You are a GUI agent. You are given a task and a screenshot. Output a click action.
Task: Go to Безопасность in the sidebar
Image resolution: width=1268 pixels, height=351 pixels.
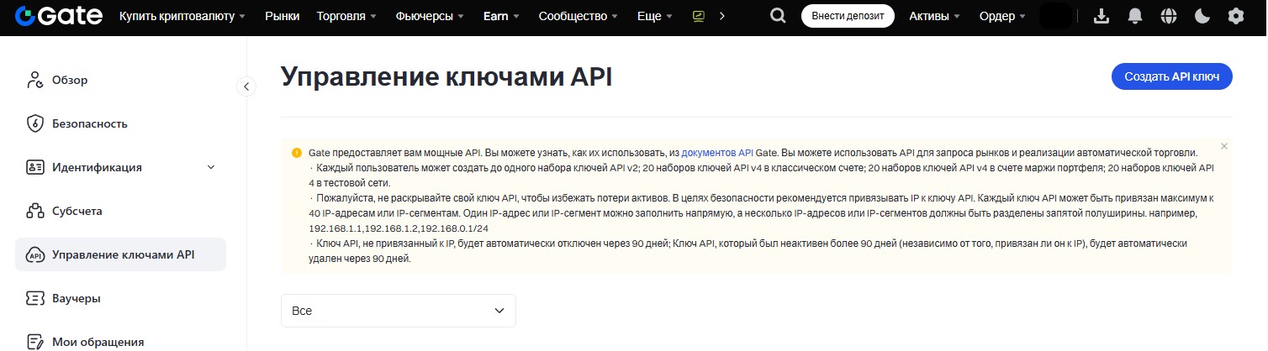(89, 123)
